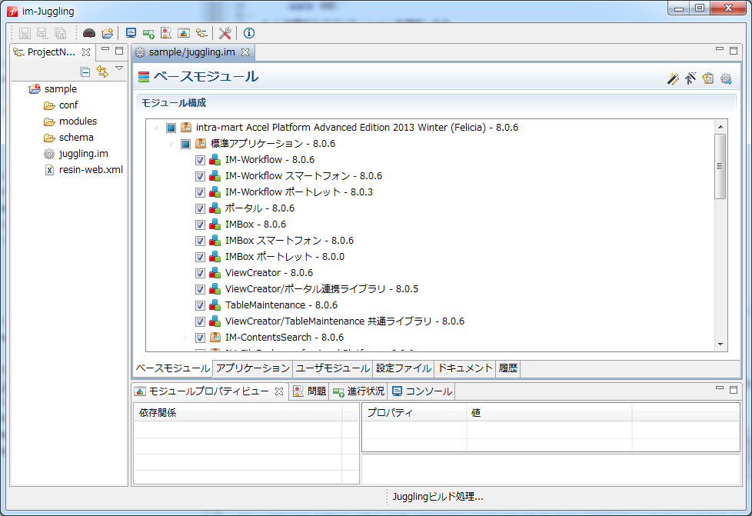
Task: Collapse the 標準アプリケーション tree node
Action: (171, 144)
